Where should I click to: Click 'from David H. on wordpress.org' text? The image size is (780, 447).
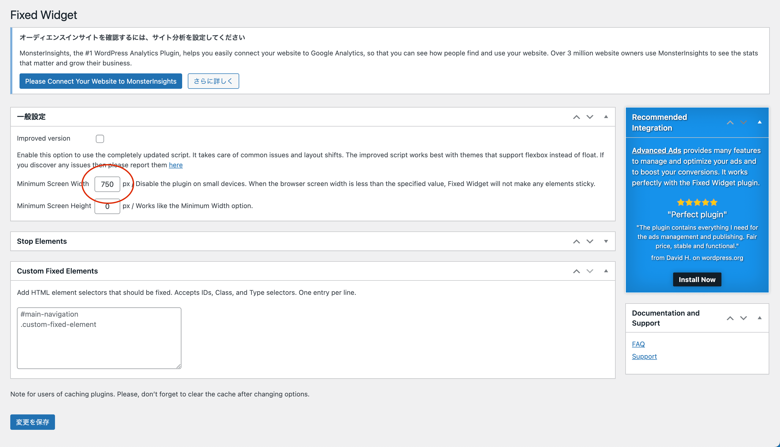[697, 258]
